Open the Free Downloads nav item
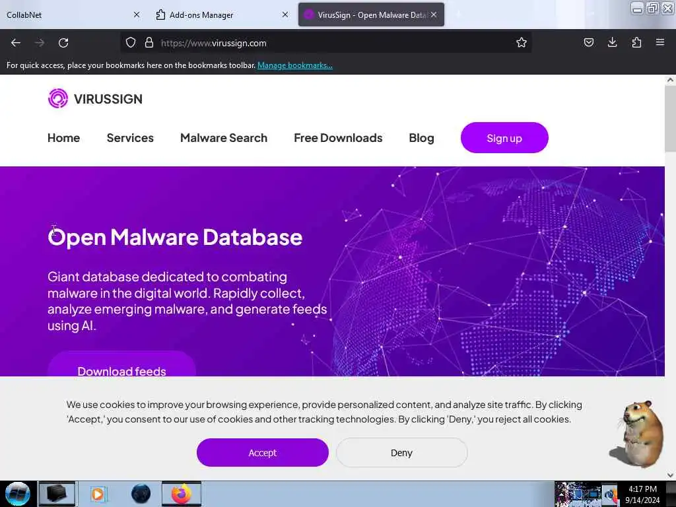Image resolution: width=676 pixels, height=507 pixels. tap(338, 138)
